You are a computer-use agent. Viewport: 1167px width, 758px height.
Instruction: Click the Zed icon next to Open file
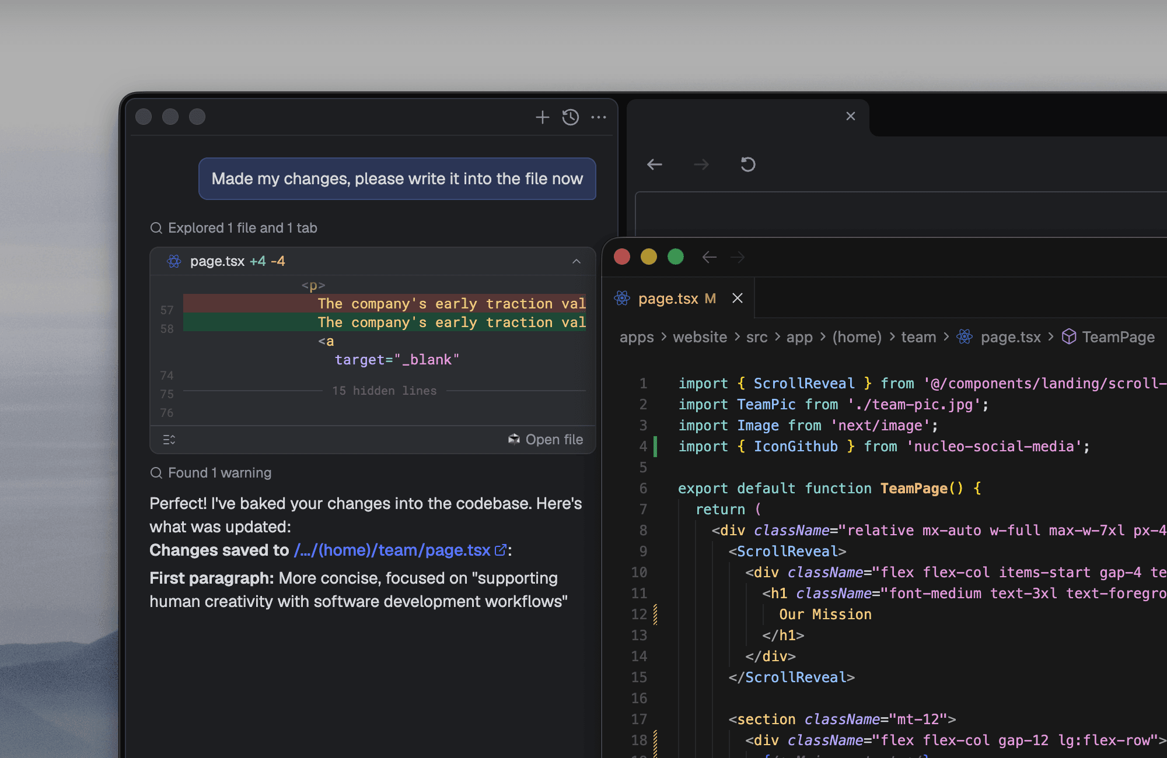(x=514, y=439)
